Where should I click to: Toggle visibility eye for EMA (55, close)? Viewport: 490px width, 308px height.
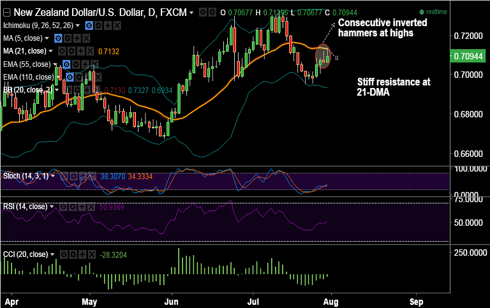point(66,64)
